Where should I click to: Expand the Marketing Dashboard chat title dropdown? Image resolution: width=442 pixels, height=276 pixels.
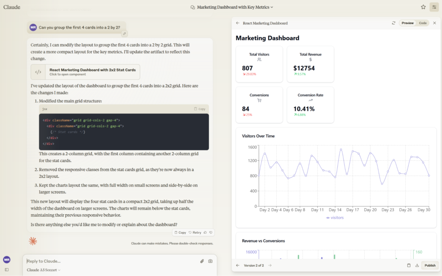coord(232,7)
